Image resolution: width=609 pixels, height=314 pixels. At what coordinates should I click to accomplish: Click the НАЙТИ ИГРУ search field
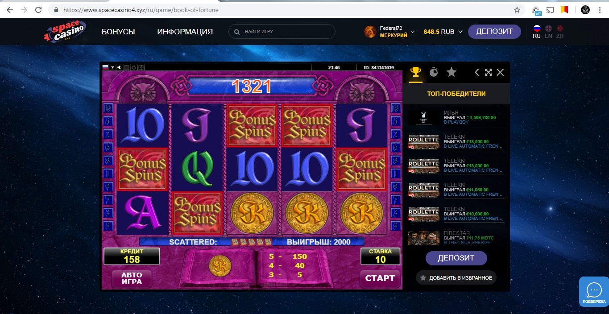point(282,32)
